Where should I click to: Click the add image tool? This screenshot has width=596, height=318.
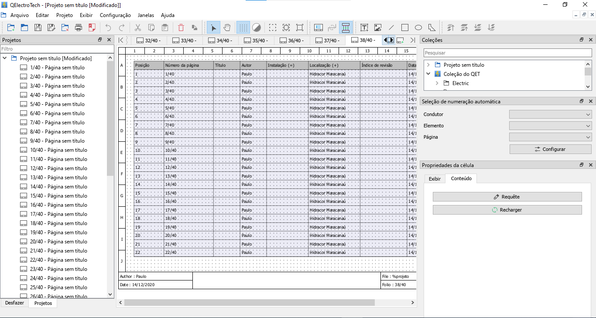tap(378, 27)
